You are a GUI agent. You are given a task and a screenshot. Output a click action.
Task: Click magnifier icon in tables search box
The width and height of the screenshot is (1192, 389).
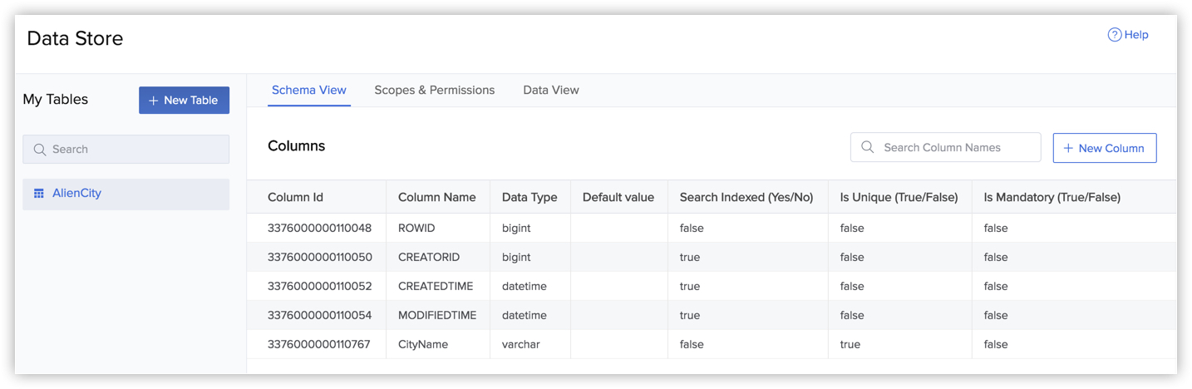click(40, 150)
